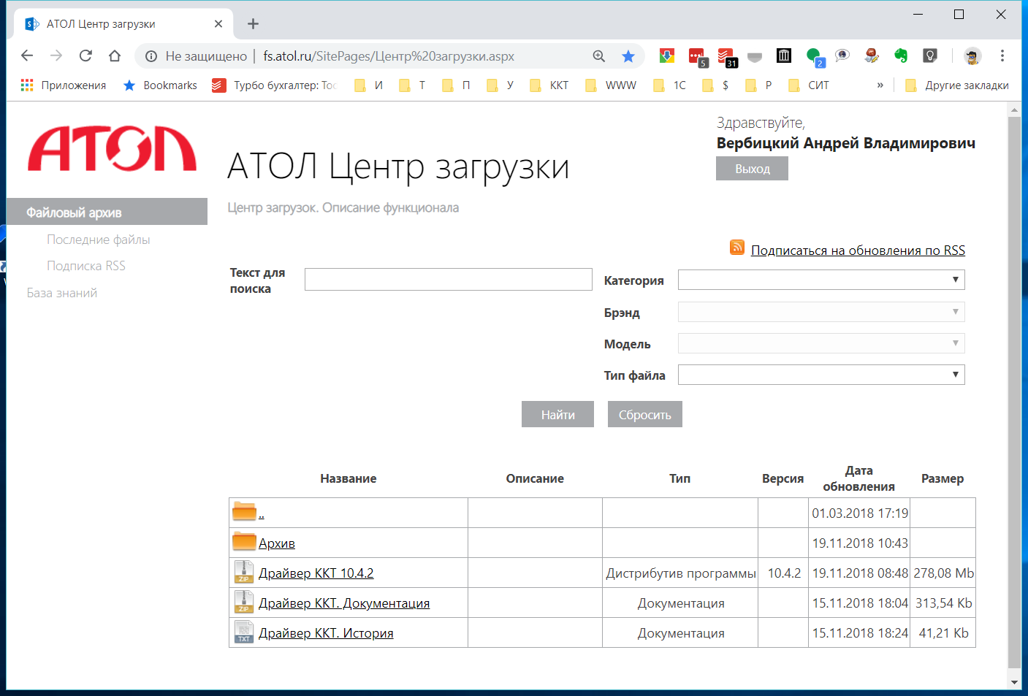Click Центр загрузок. Описание функционала link

[x=343, y=207]
